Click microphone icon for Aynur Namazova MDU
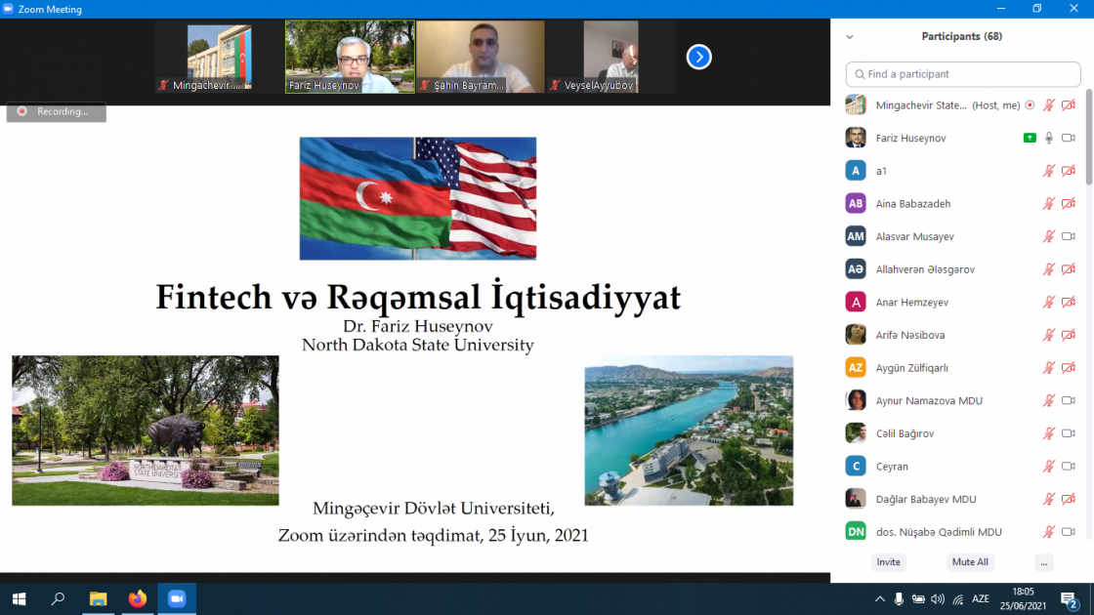The height and width of the screenshot is (615, 1094). pyautogui.click(x=1049, y=400)
